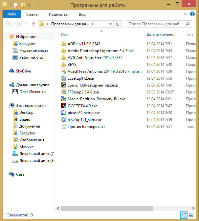199x221 pixels.
Task: Open the Музыка folder in sidebar
Action: click(26, 147)
